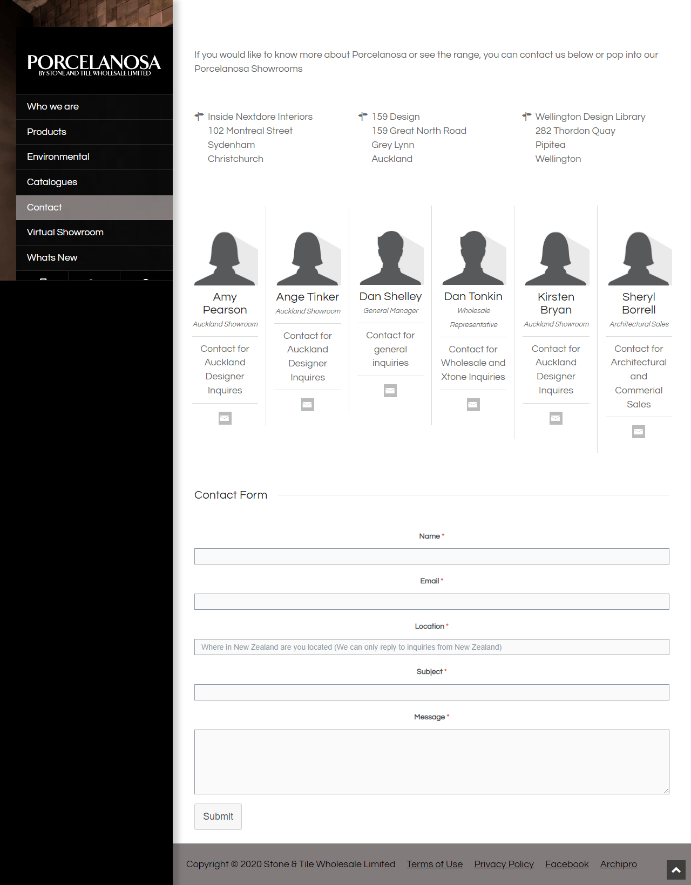Focus the Location input field

point(432,647)
